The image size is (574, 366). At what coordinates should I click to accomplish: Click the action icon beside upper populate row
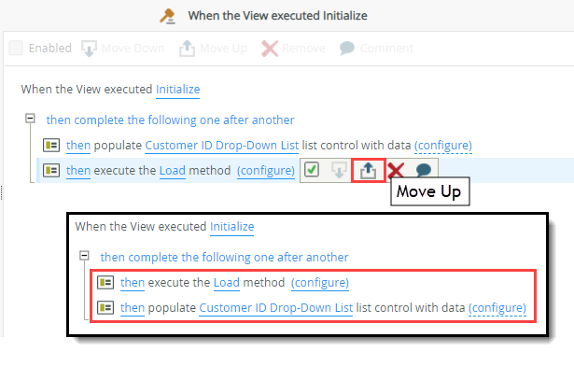coord(51,146)
